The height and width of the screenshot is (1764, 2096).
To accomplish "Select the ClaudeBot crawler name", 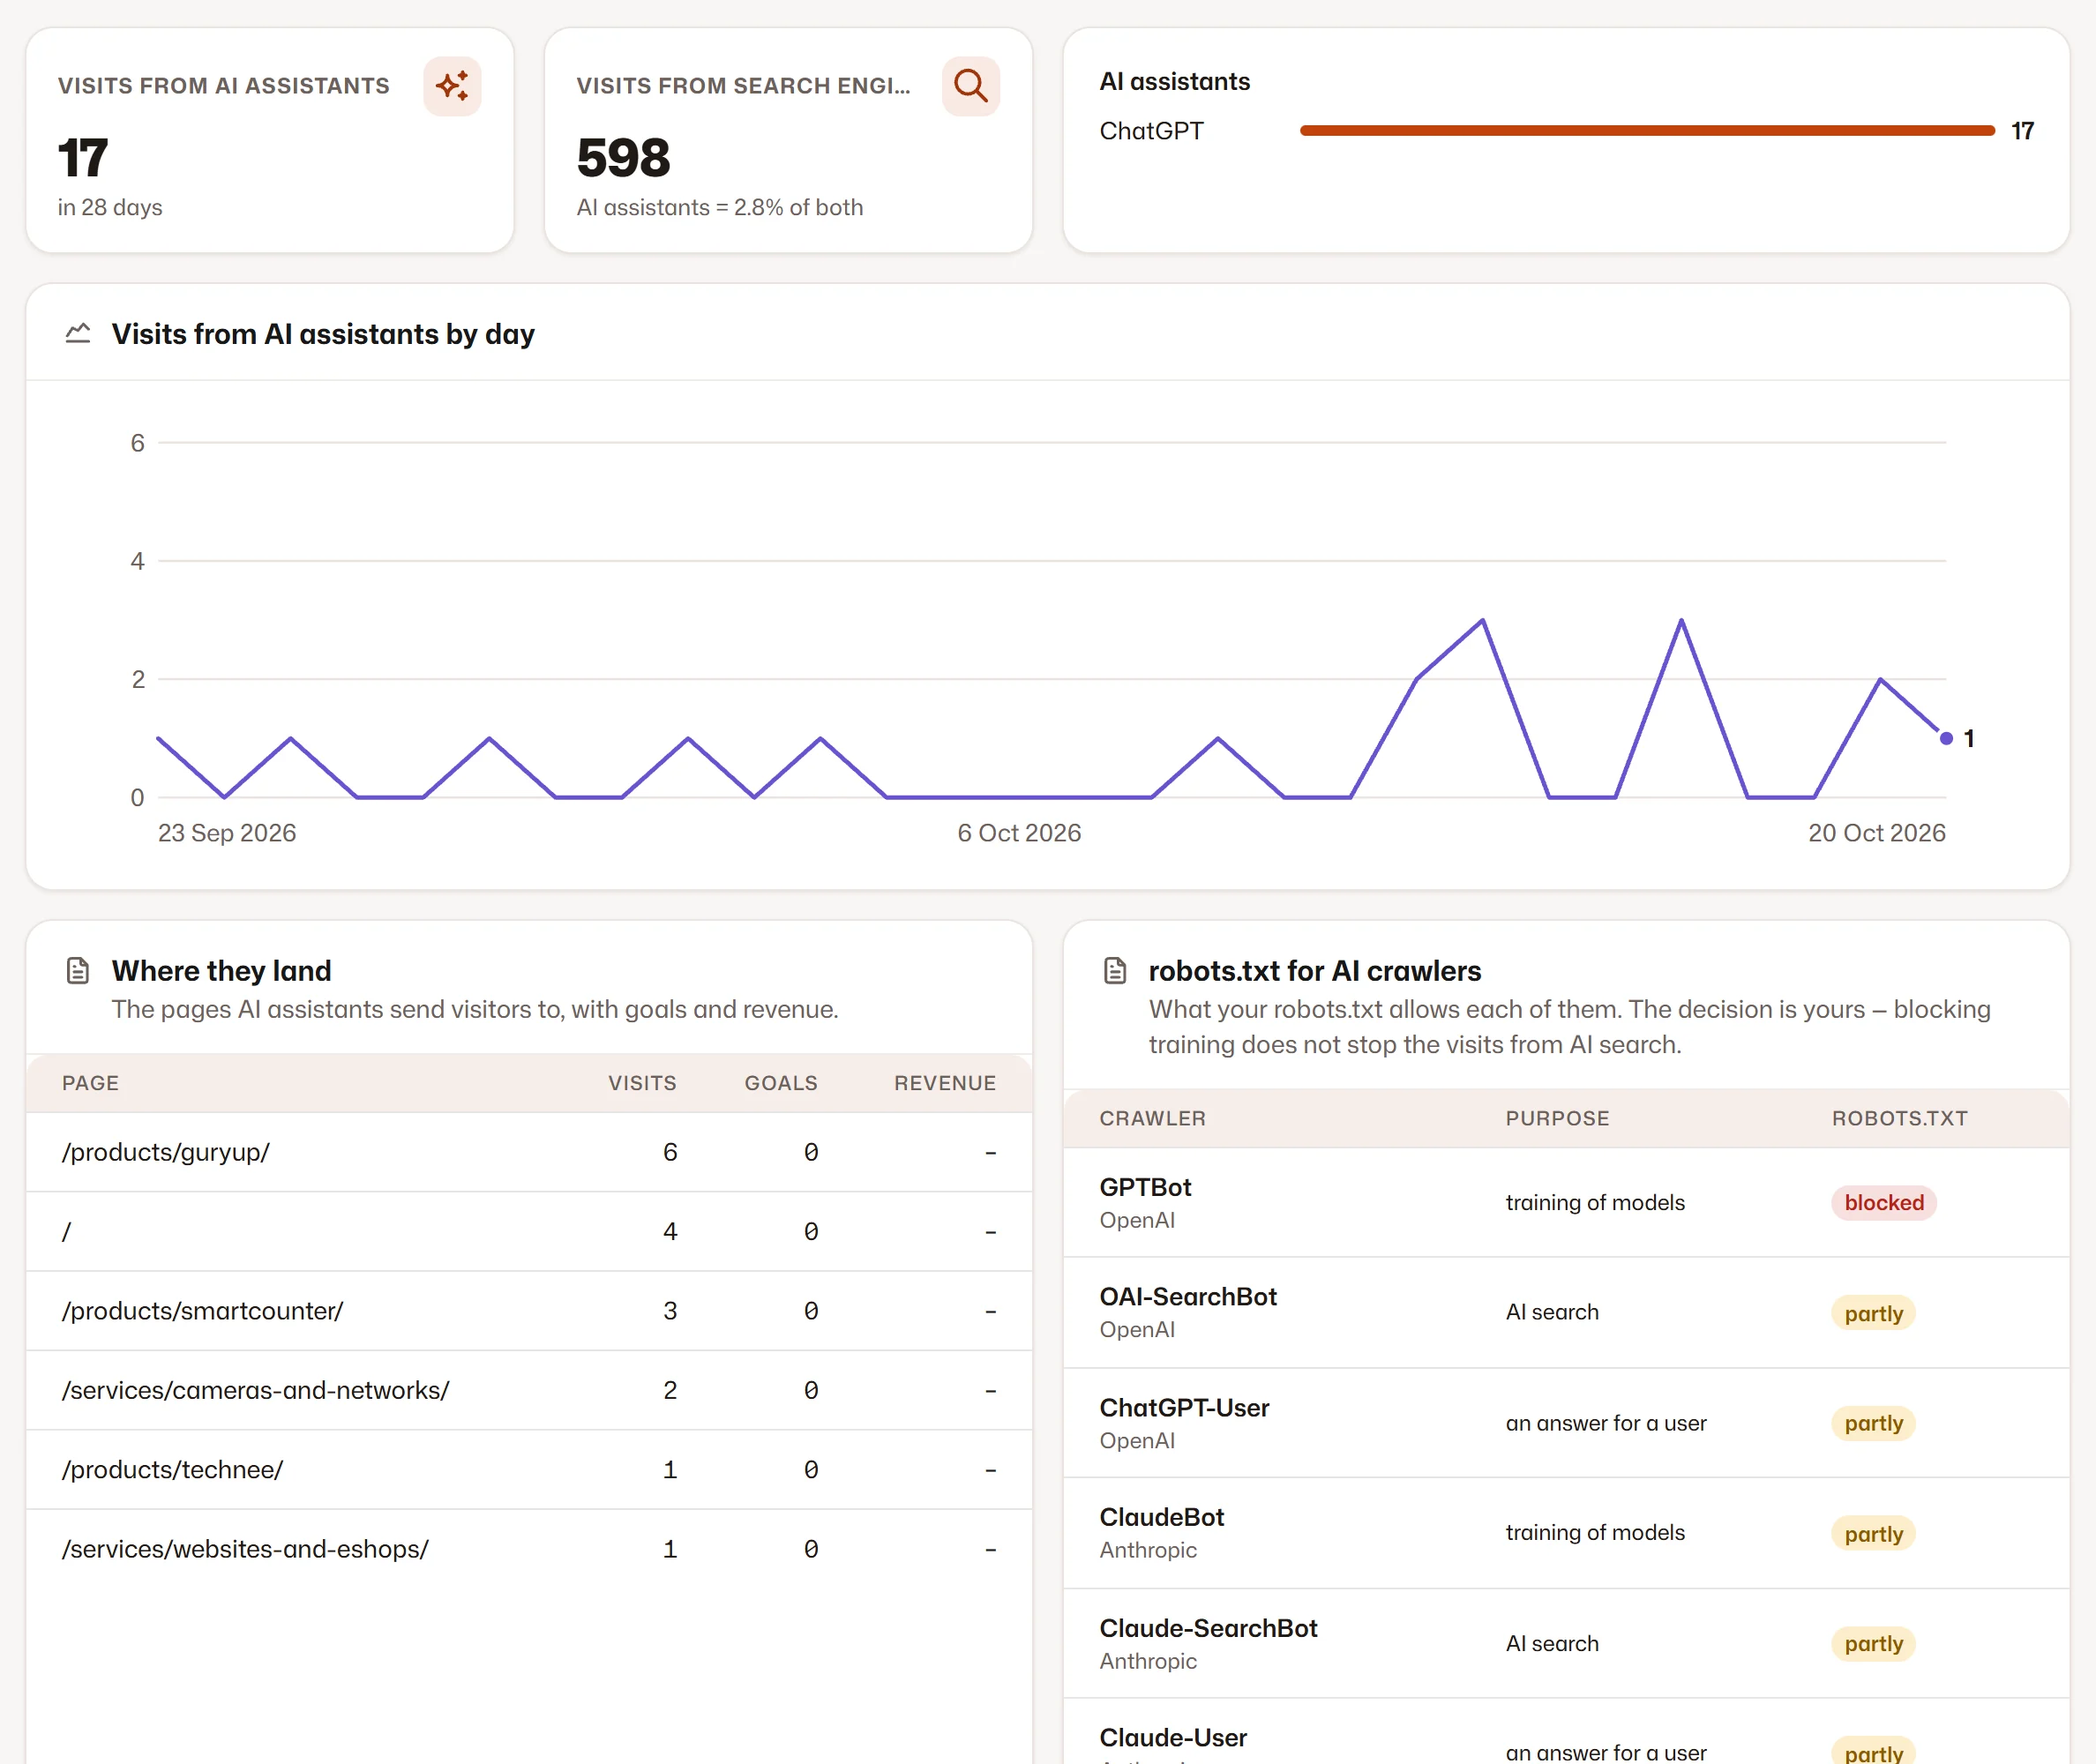I will (1161, 1517).
